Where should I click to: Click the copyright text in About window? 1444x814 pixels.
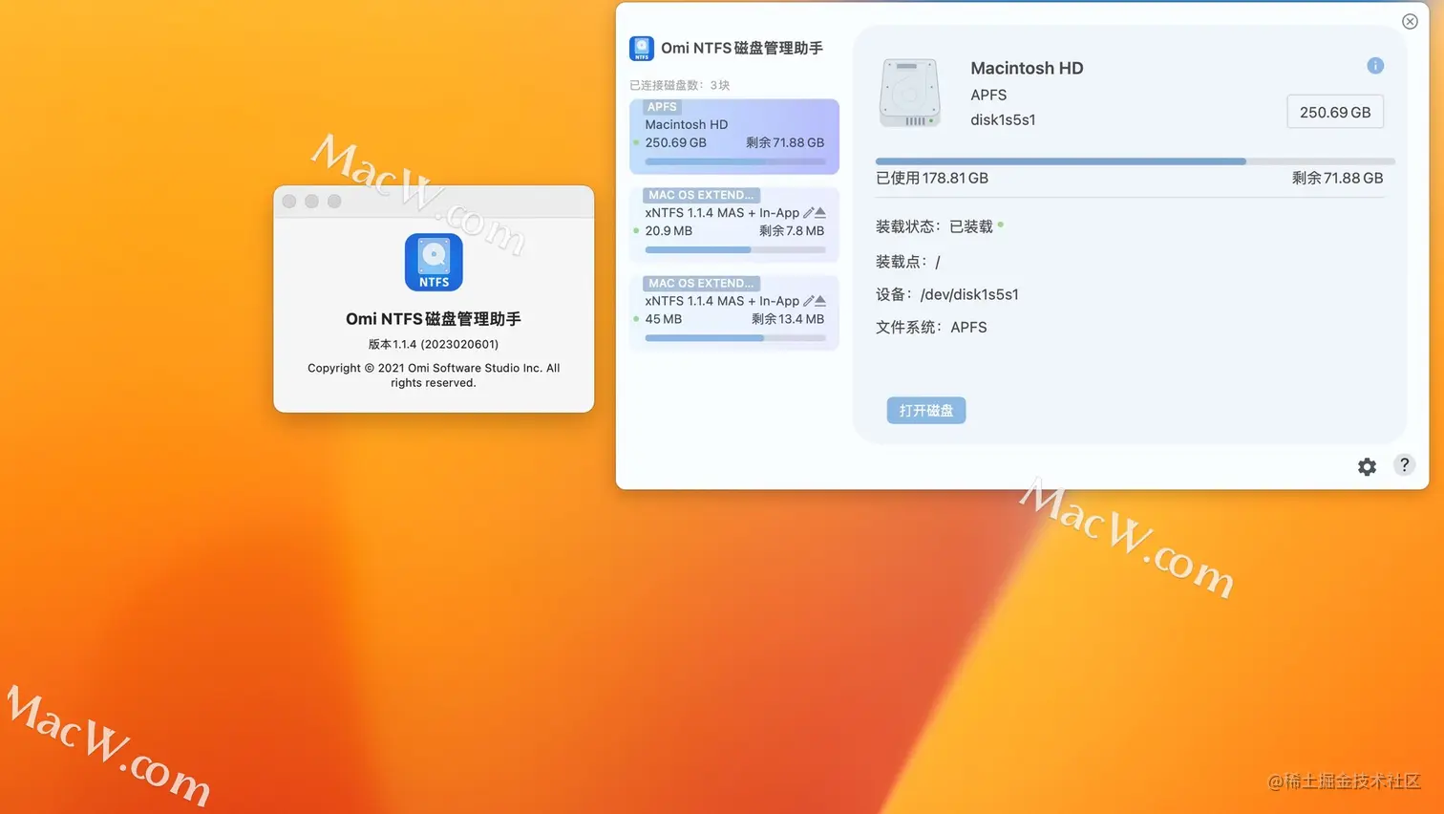pos(434,375)
